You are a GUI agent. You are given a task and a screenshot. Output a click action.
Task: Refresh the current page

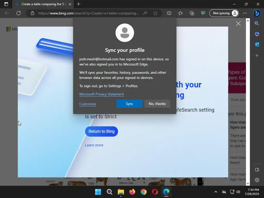[x=19, y=13]
